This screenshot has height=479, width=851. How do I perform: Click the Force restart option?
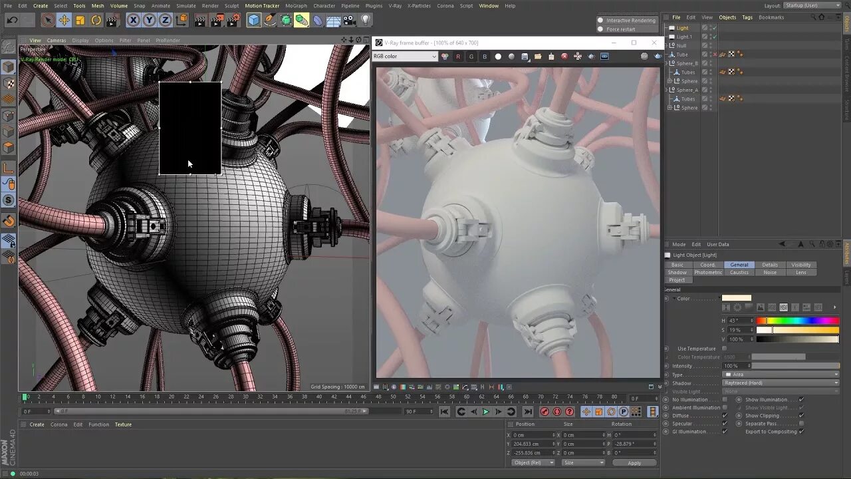[x=620, y=29]
